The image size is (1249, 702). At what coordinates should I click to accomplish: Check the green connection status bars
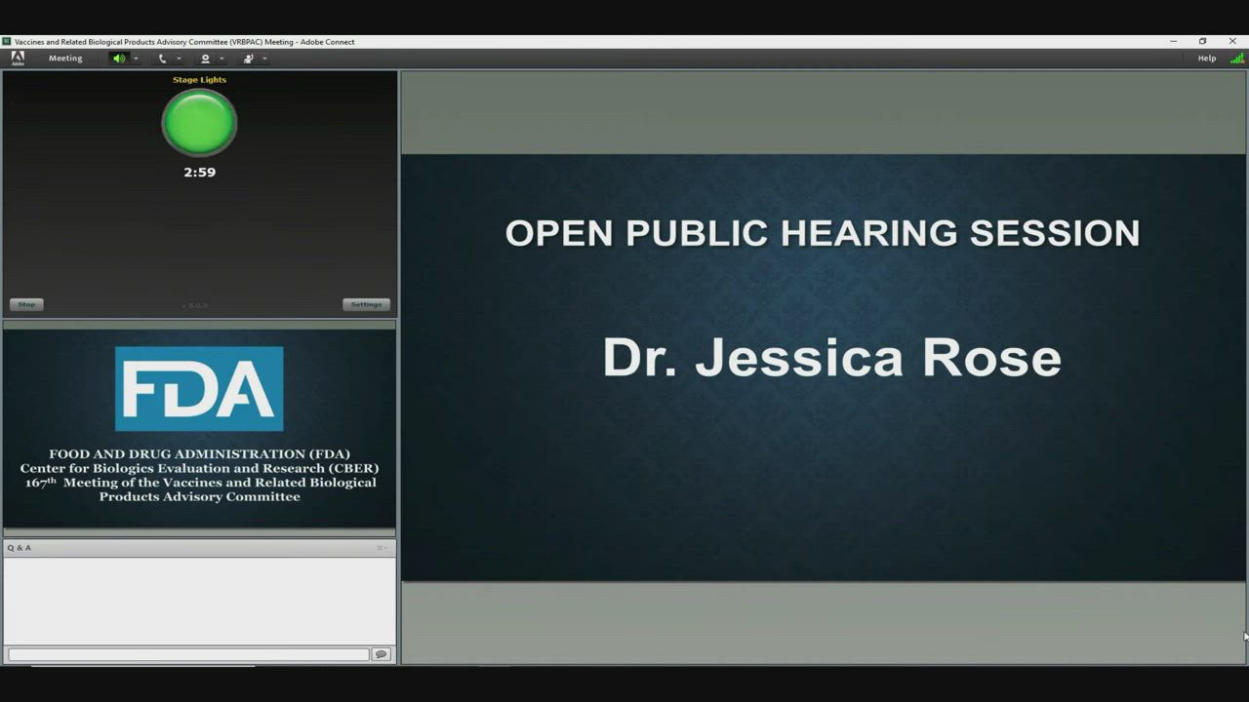[1236, 58]
